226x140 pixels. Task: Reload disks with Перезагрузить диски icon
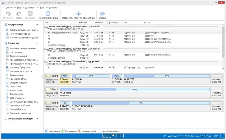[x=48, y=14]
